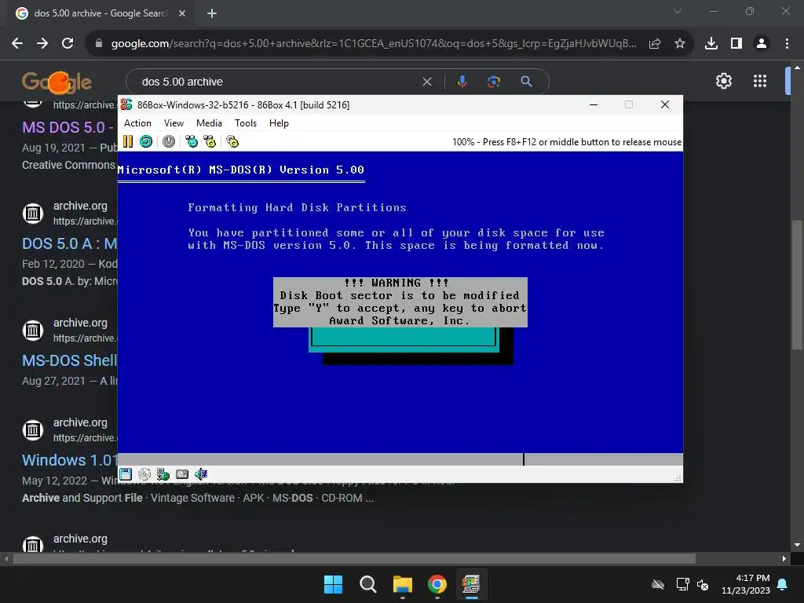Open the Media menu in 86Box

click(209, 123)
